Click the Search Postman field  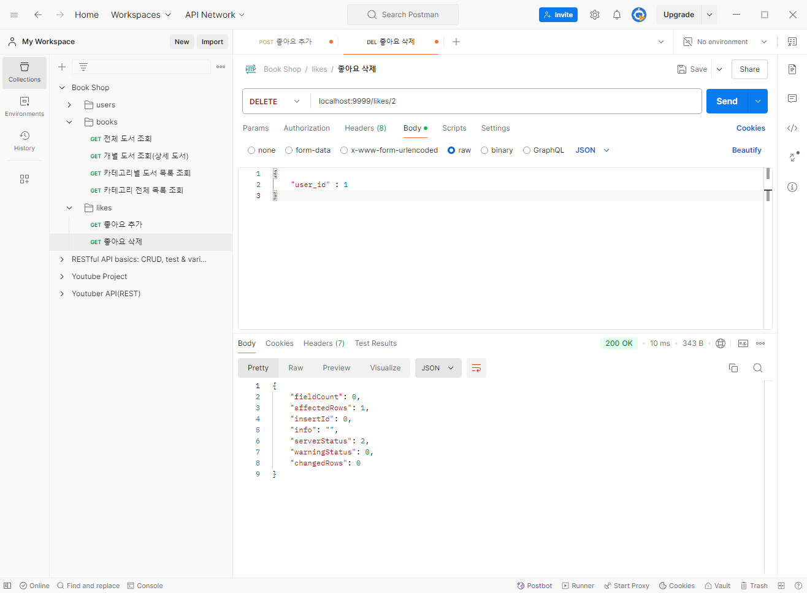(403, 15)
